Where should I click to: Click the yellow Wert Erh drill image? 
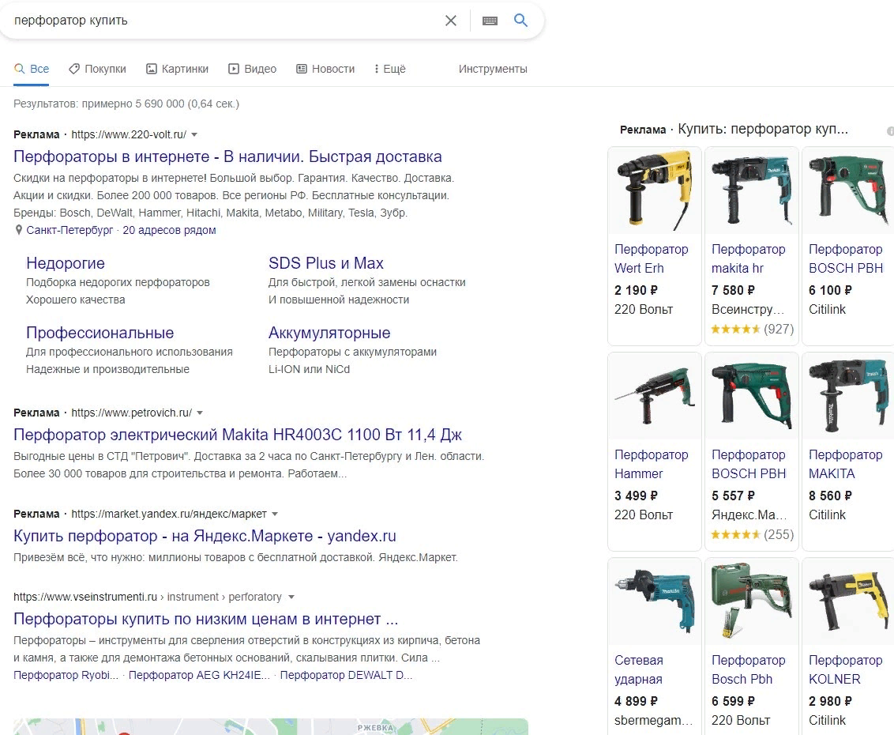[655, 190]
